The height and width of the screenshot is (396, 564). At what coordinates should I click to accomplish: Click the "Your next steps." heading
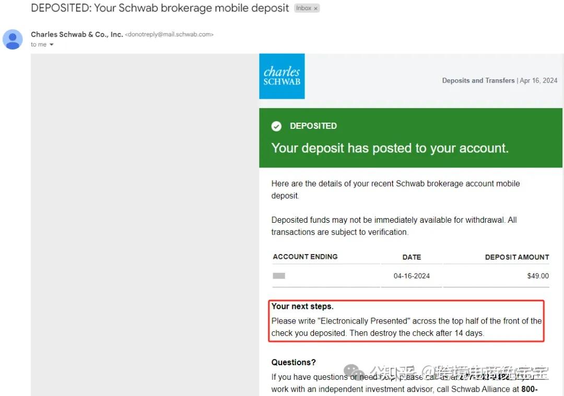[302, 306]
